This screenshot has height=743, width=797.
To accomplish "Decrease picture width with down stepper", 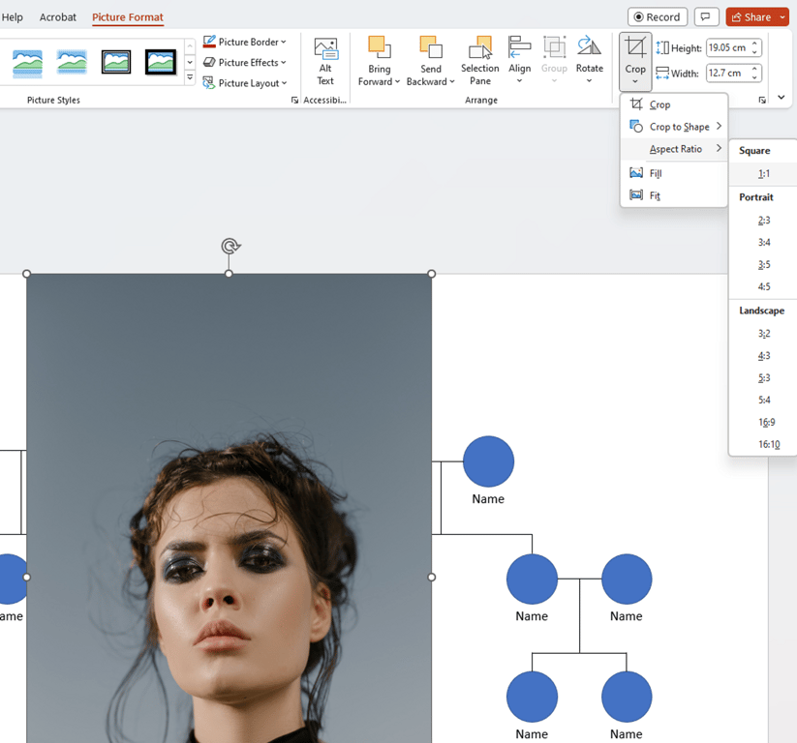I will (x=754, y=77).
